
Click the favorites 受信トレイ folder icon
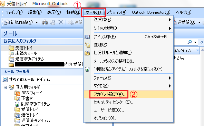tap(11, 48)
